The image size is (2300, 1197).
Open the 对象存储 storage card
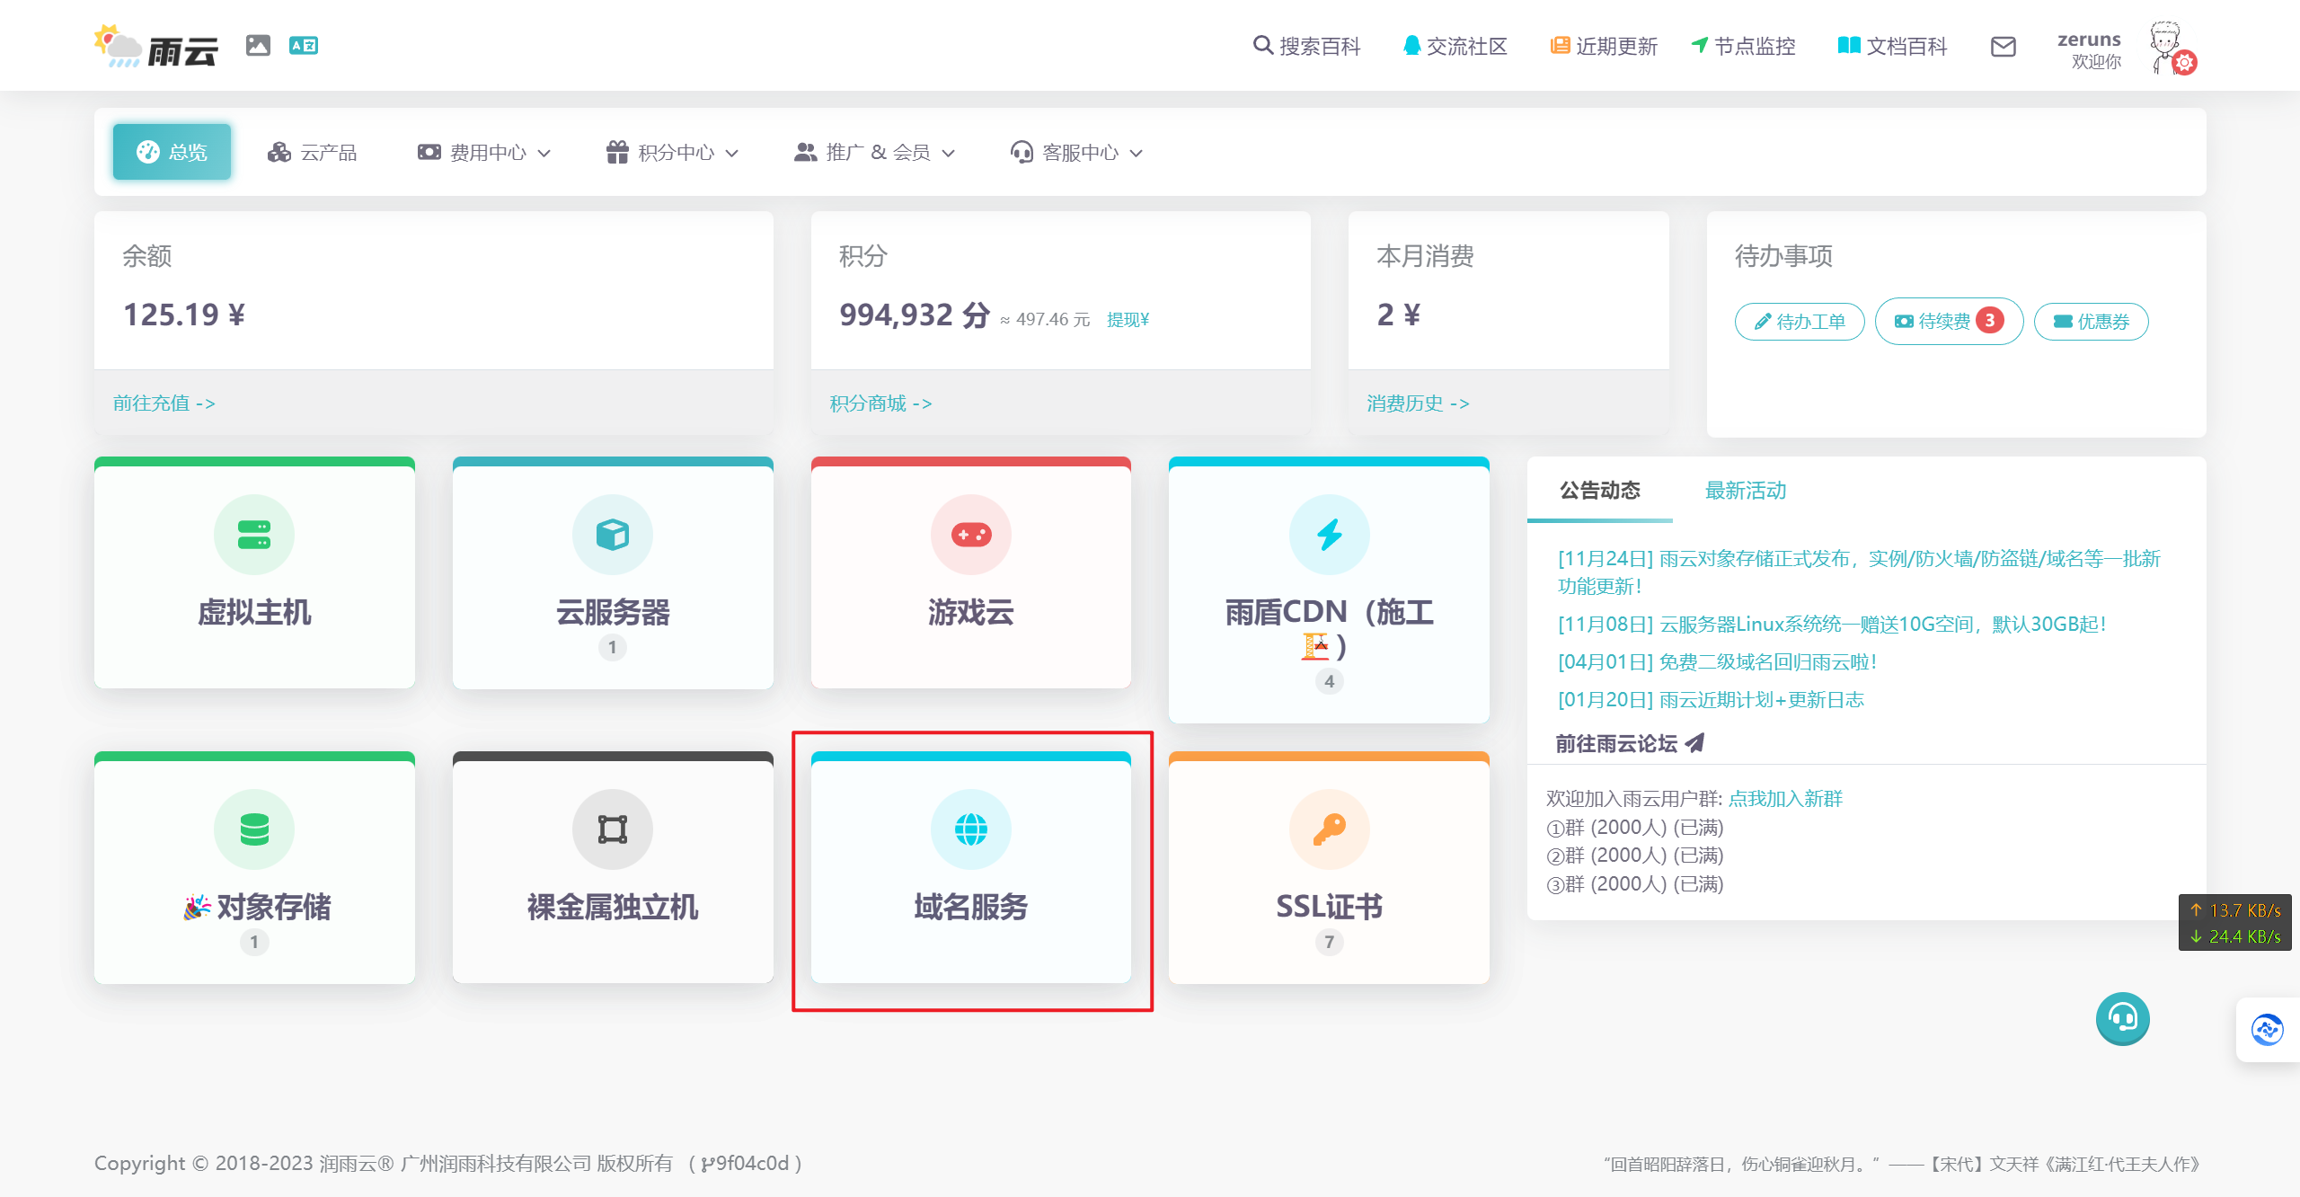pyautogui.click(x=254, y=829)
